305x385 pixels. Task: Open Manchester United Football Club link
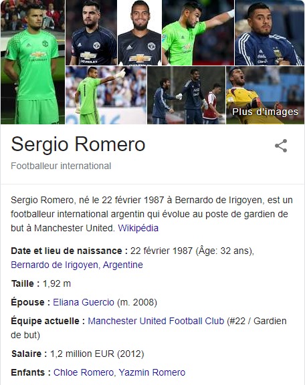pos(156,321)
